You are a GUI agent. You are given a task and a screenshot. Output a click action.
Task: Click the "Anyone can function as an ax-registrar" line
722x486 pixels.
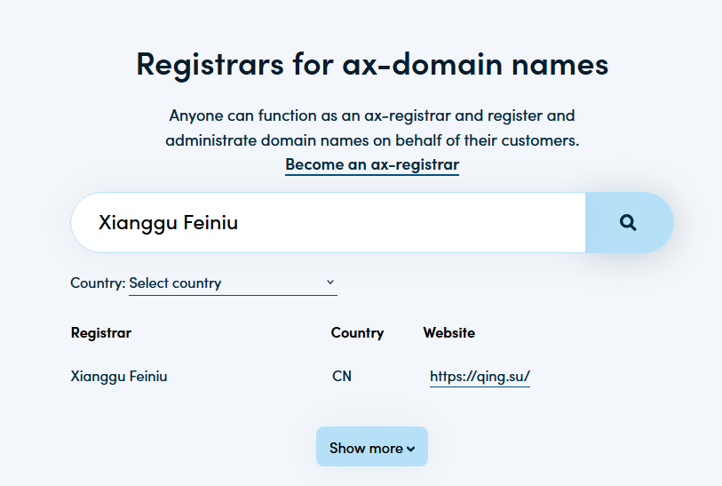coord(372,116)
